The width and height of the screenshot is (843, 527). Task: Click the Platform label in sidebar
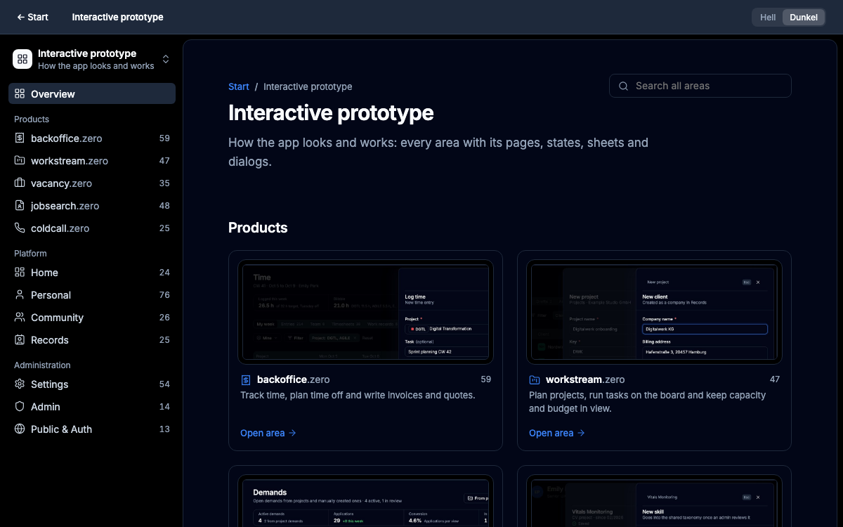(30, 254)
